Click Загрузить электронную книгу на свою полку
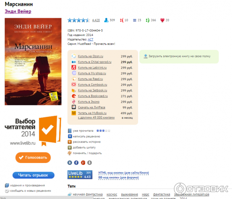 point(179,56)
